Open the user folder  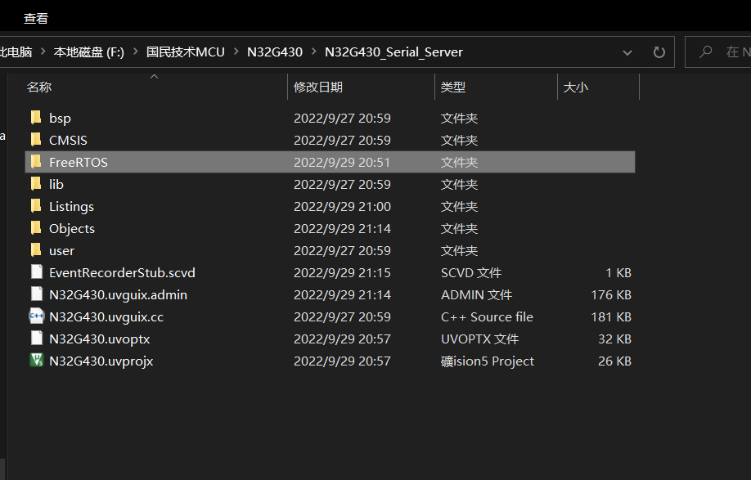click(63, 250)
